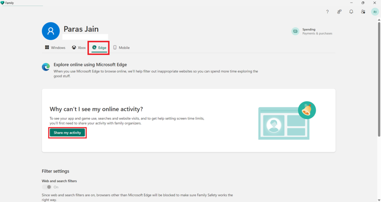This screenshot has width=381, height=202.
Task: Click the Microsoft Edge logo beside heading
Action: tap(46, 67)
